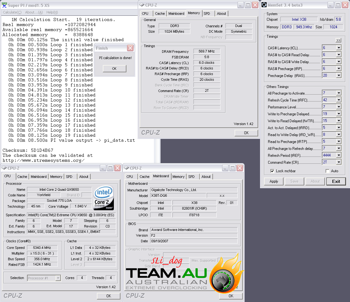Click the Southbridge 82801IR (ICH9R) value
Viewport: 350px width, 302px height.
[x=194, y=208]
